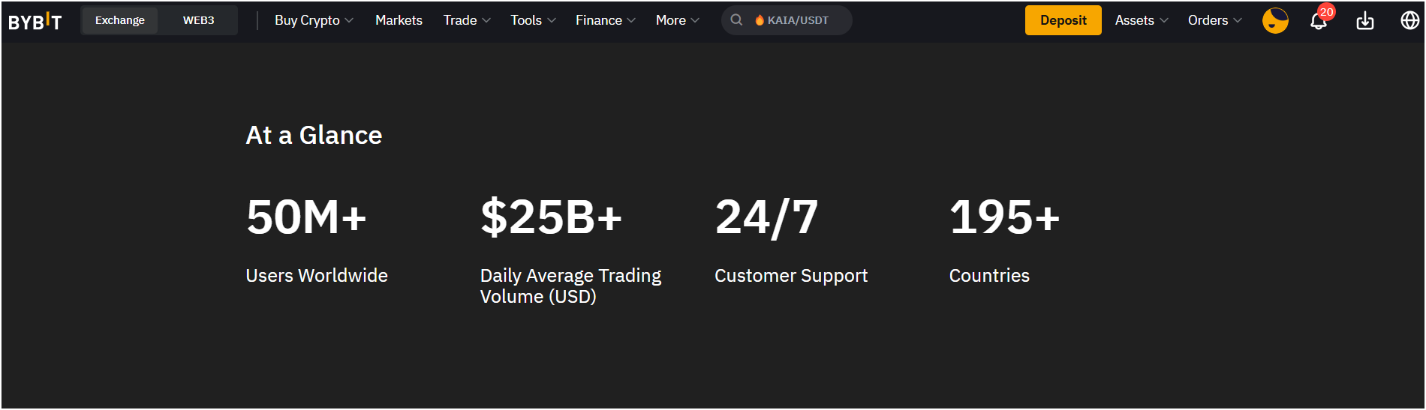Click the red notification count badge
This screenshot has width=1426, height=410.
pyautogui.click(x=1327, y=12)
